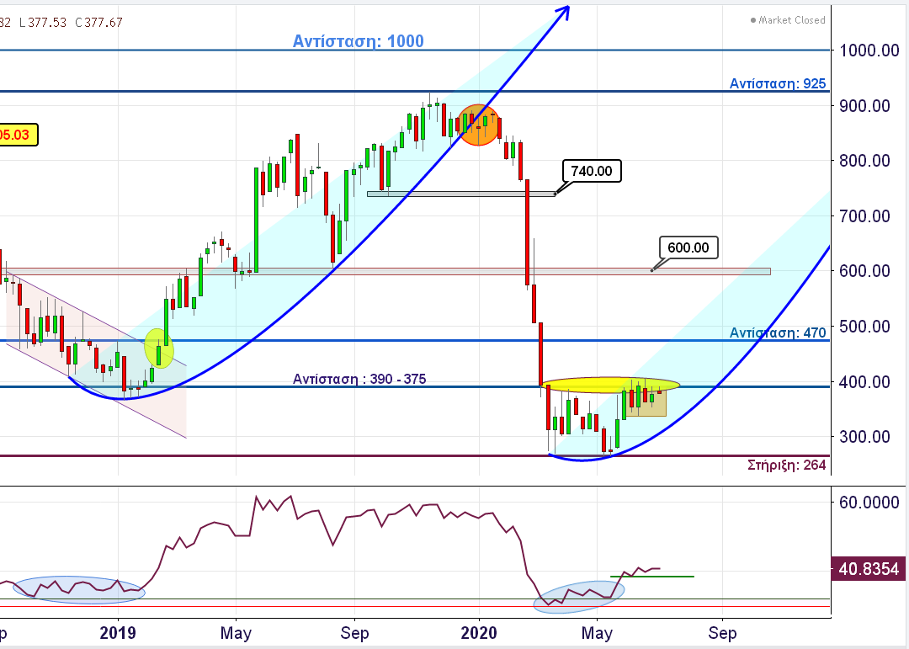Click the 2020 label on time axis

(479, 632)
